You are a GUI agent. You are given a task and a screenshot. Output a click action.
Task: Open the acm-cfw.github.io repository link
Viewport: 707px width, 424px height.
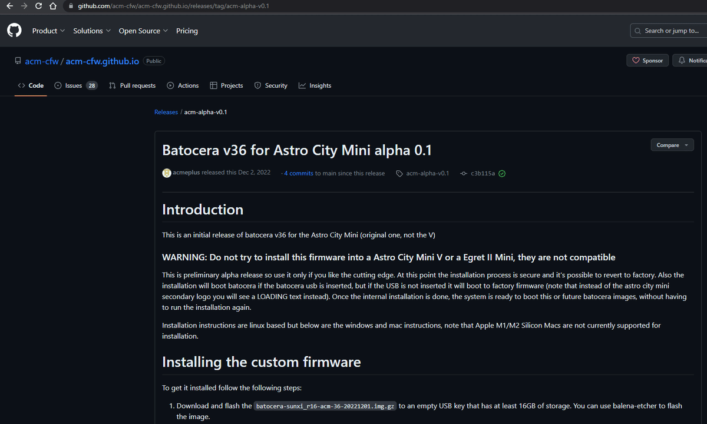tap(103, 61)
